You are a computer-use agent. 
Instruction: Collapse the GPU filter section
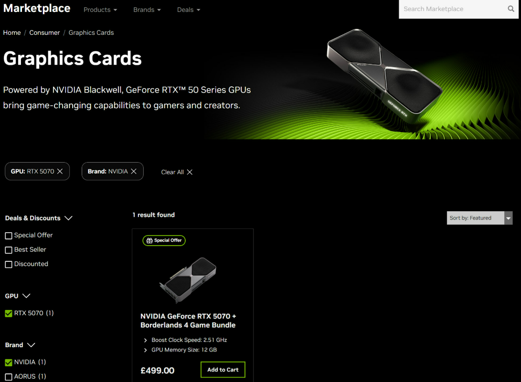pos(26,296)
